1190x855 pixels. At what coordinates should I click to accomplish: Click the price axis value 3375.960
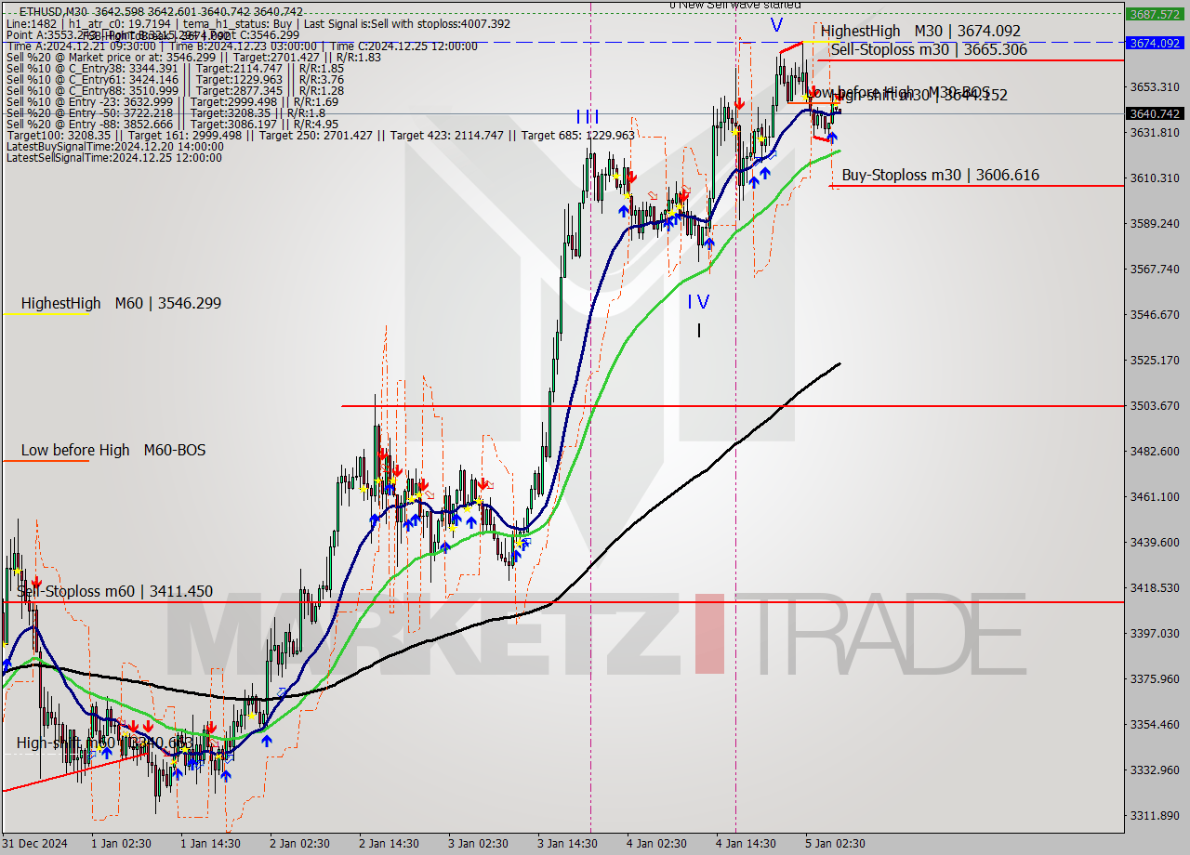(1154, 678)
